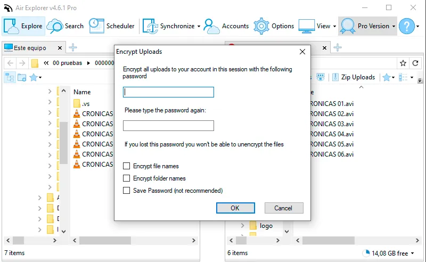Close the Este equipo tab
The image size is (426, 262).
tap(60, 48)
